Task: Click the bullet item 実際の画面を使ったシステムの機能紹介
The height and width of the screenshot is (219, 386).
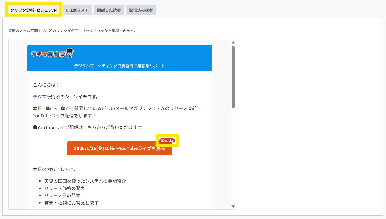Action: 85,181
